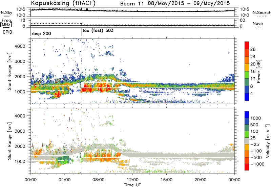Viewport: 271px width, 187px height.
Task: Click 'Slant Range [km]' label of velocity panel
Action: tap(9, 141)
